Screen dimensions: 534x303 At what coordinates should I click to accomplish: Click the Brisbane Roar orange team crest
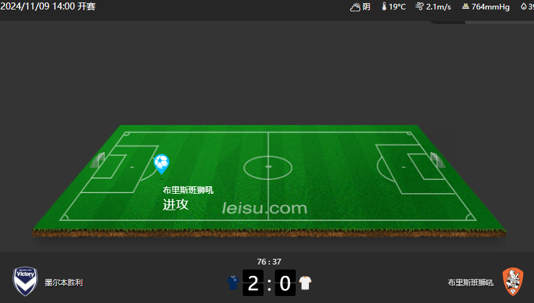point(513,282)
